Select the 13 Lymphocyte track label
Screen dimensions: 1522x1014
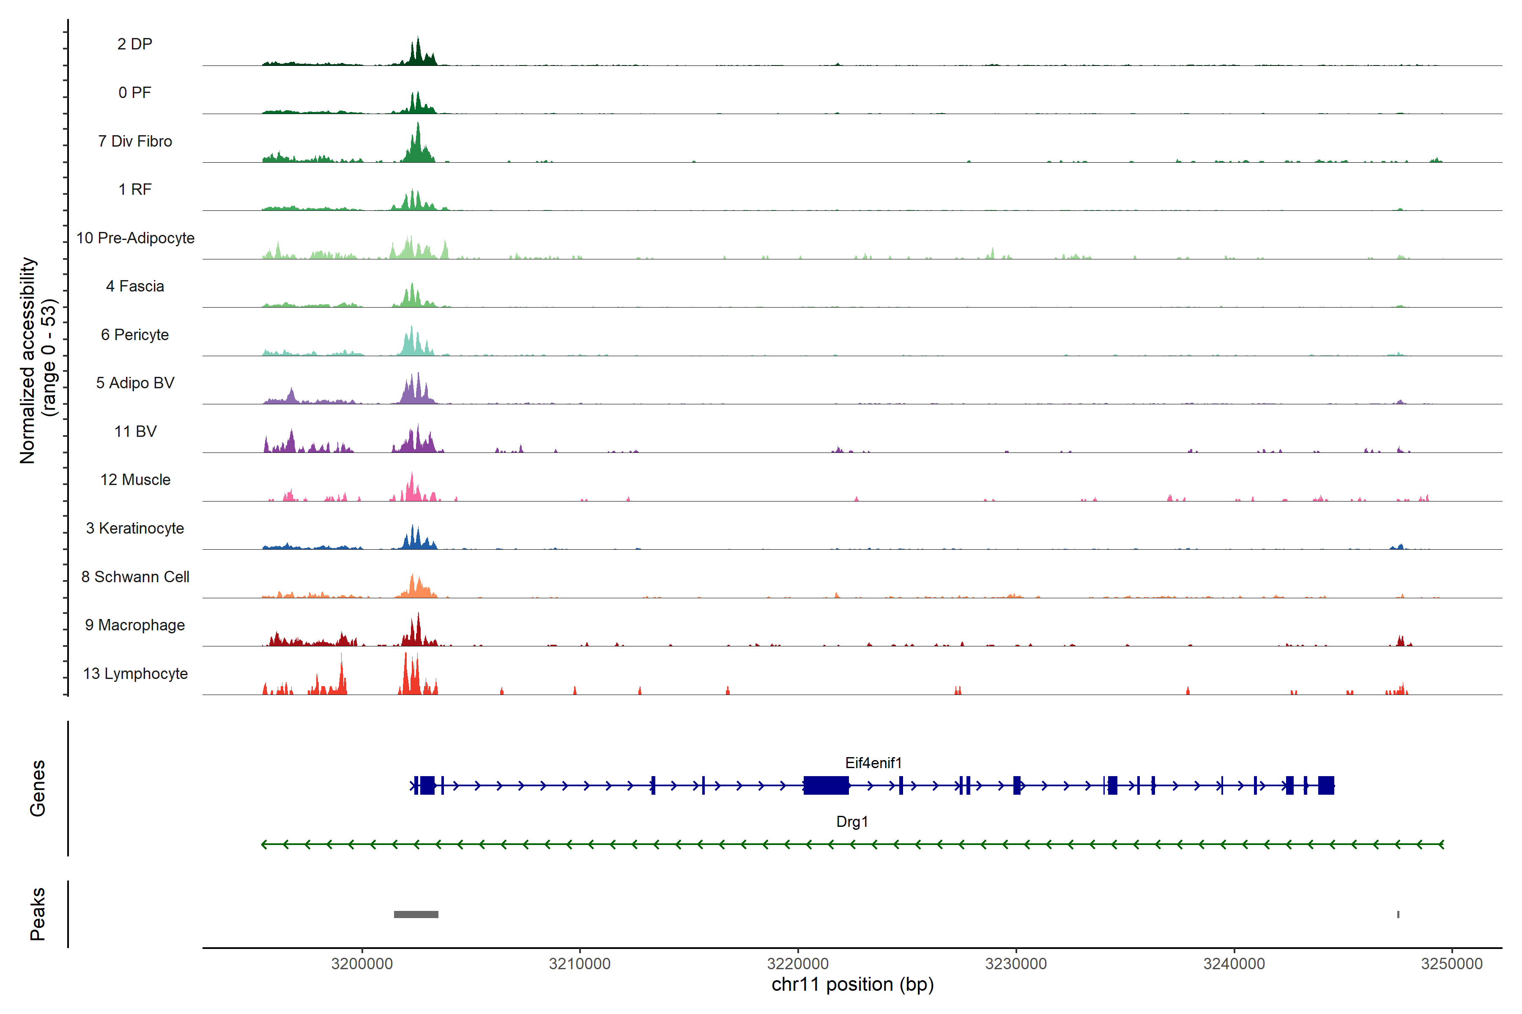(134, 673)
